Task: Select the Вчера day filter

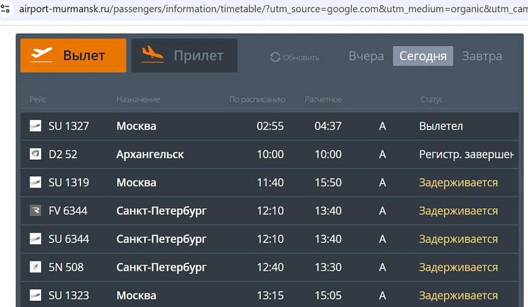Action: 366,56
